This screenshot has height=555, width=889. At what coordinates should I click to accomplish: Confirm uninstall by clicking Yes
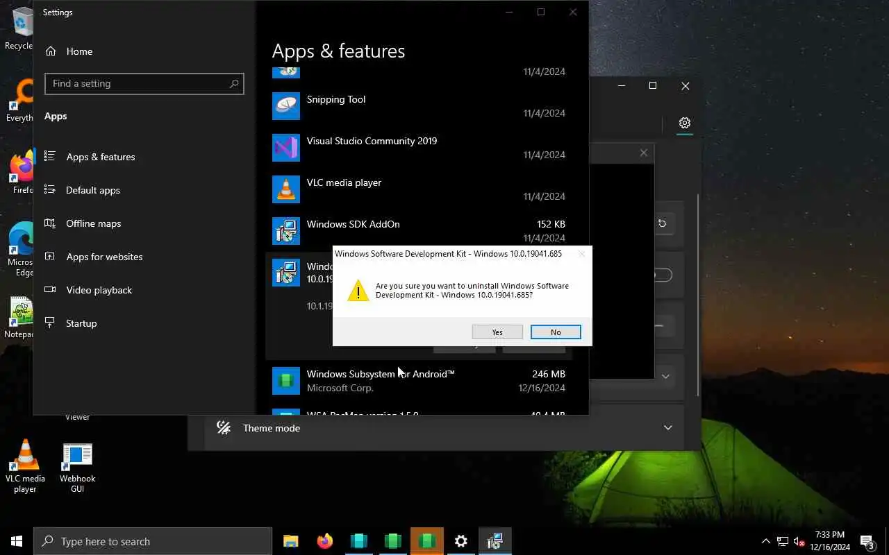497,332
